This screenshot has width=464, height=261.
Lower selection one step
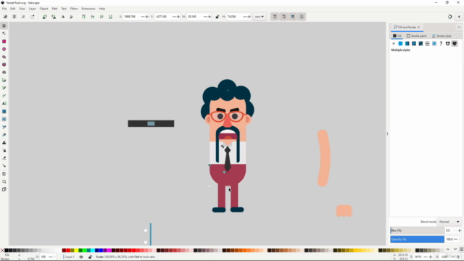101,17
